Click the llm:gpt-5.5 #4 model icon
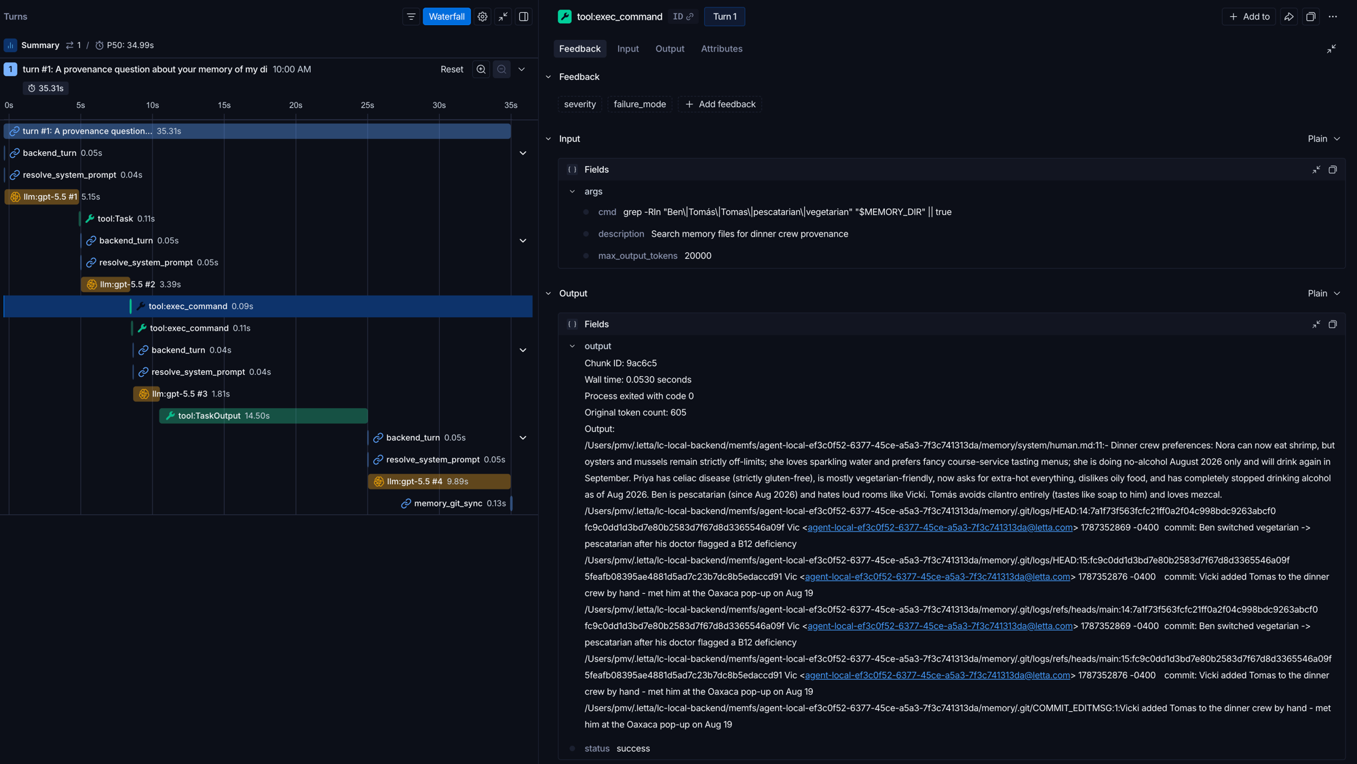Viewport: 1357px width, 764px height. (x=379, y=481)
